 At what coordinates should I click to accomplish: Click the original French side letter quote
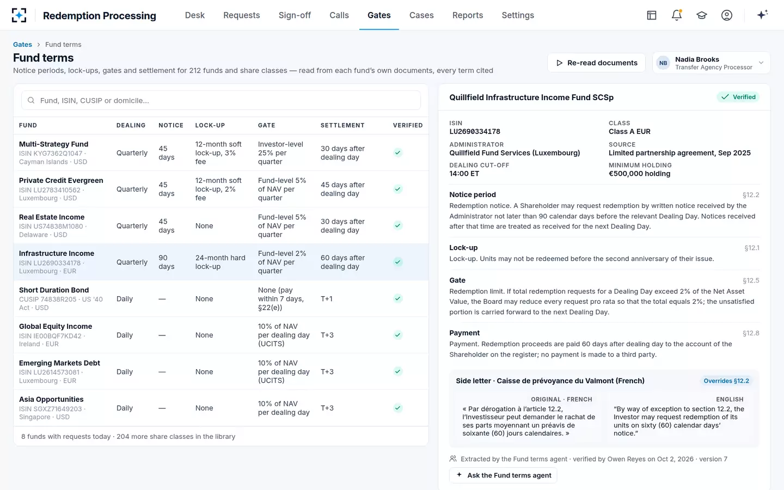[x=529, y=421]
